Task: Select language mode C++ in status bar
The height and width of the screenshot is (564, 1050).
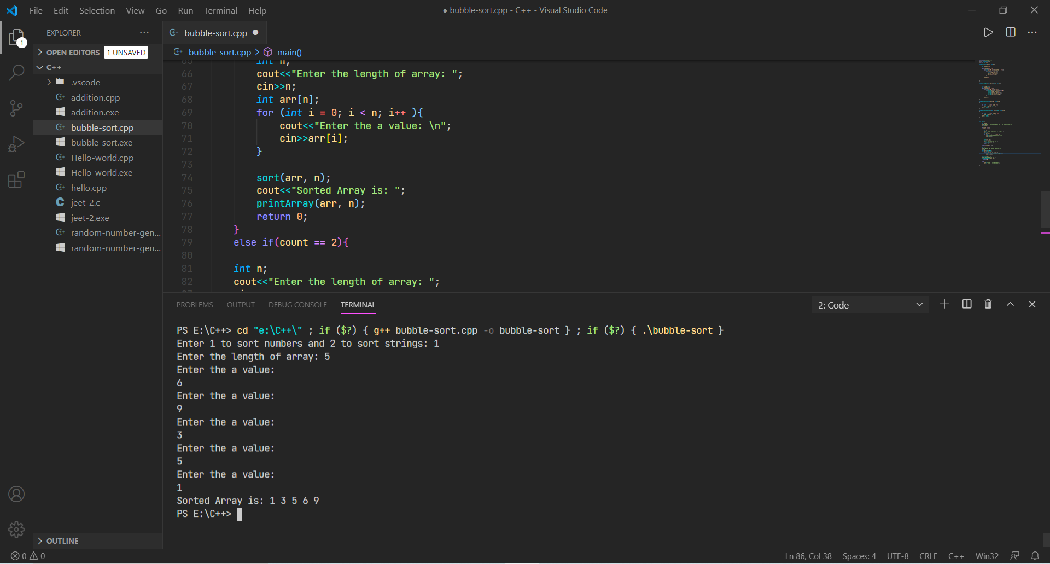Action: pos(956,556)
